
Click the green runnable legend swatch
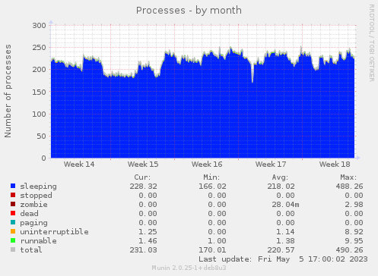13,240
